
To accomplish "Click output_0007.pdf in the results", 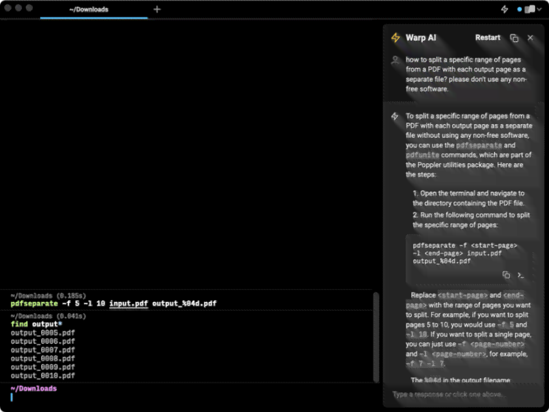I will [x=43, y=350].
